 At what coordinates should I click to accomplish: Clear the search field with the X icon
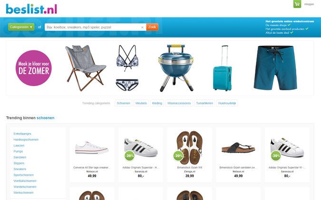(x=142, y=27)
